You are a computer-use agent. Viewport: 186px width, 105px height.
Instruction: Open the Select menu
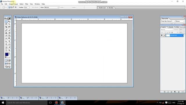tap(22, 4)
